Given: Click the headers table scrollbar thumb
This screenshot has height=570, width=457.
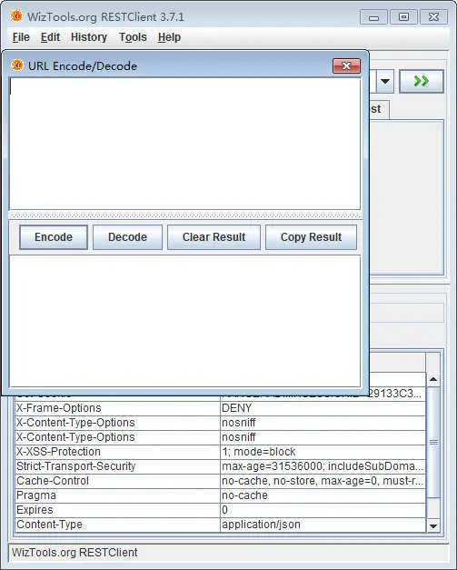Looking at the screenshot, I should pyautogui.click(x=433, y=442).
